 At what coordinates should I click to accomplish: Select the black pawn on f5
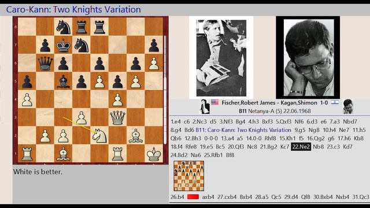pyautogui.click(x=117, y=81)
